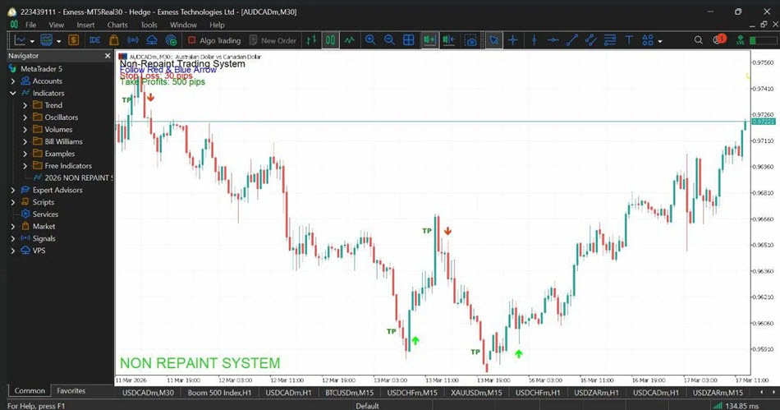Click the Default profile status text
This screenshot has width=780, height=410.
(x=368, y=406)
